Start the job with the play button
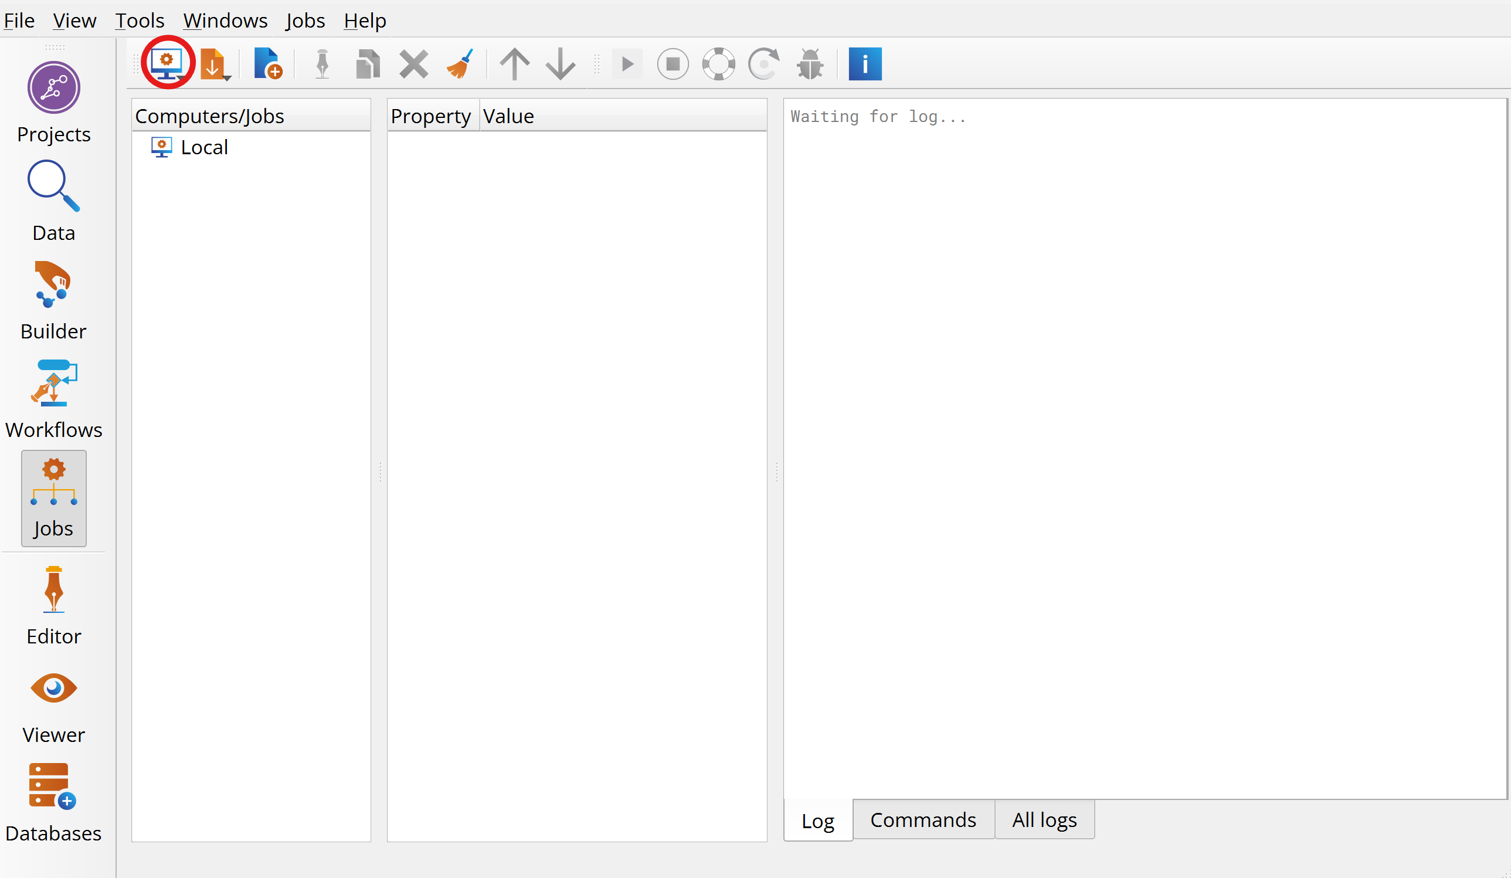This screenshot has width=1511, height=878. tap(627, 63)
